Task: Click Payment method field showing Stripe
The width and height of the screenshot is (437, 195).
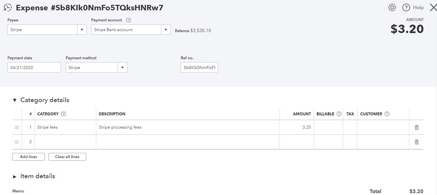Action: point(92,68)
